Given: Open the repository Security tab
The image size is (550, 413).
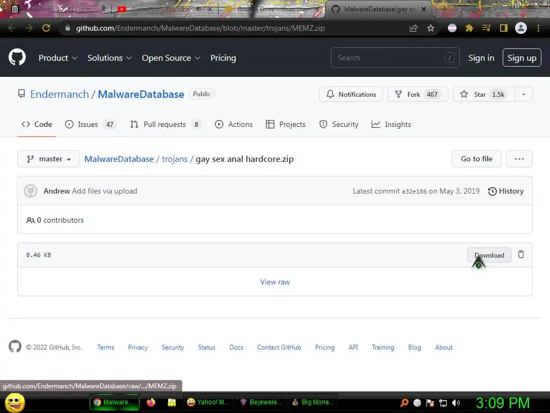Looking at the screenshot, I should 339,124.
